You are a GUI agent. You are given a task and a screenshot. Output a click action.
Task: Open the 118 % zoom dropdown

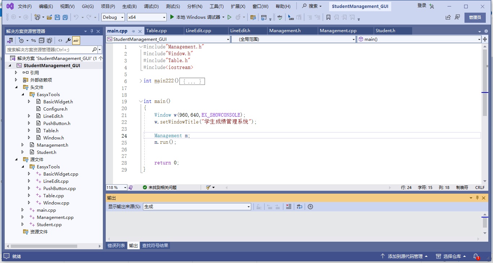(116, 187)
